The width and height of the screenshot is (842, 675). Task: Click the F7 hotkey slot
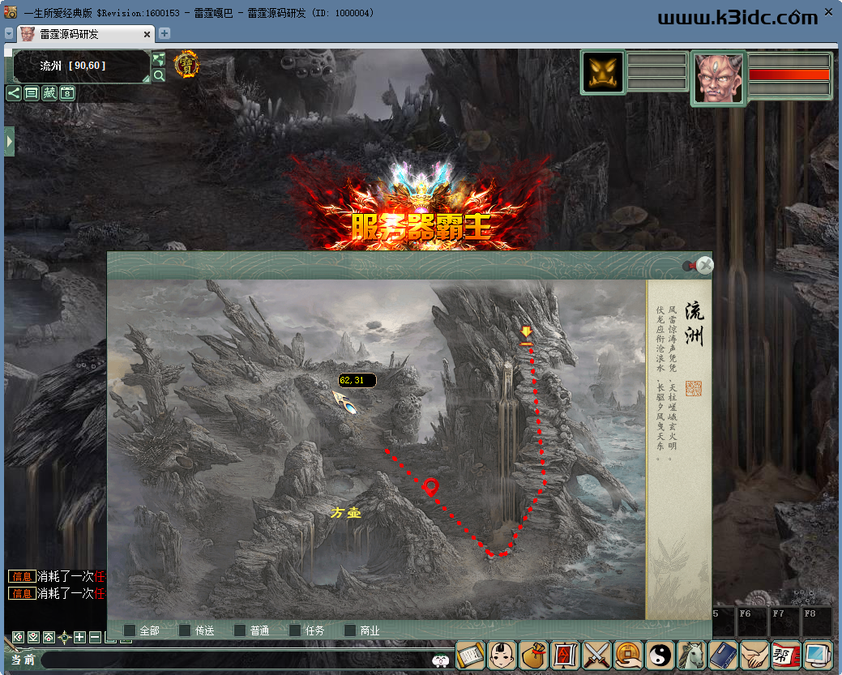(x=784, y=622)
